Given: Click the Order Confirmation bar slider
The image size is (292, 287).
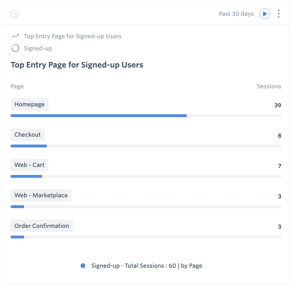Looking at the screenshot, I should (17, 237).
